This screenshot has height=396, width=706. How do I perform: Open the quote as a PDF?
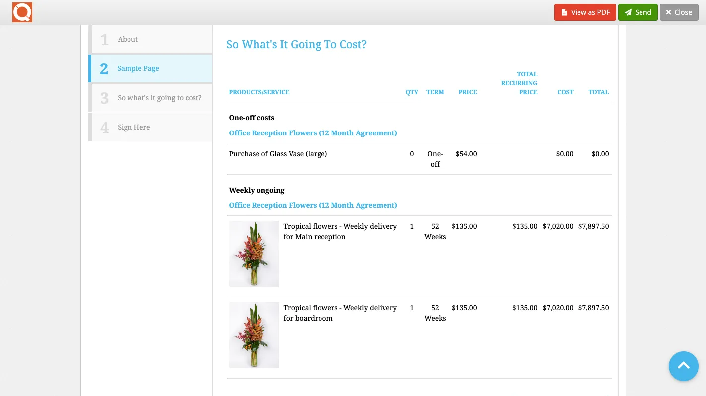pyautogui.click(x=585, y=12)
